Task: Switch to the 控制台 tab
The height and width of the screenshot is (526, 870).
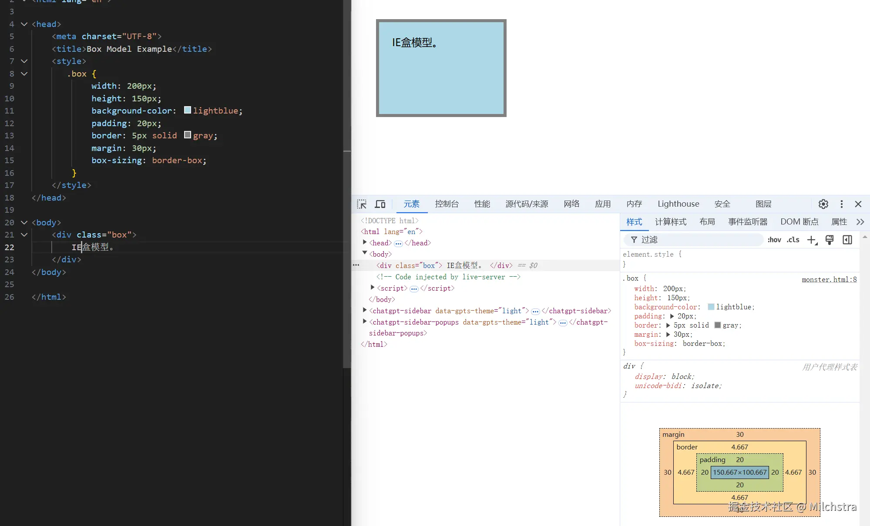Action: (x=447, y=204)
